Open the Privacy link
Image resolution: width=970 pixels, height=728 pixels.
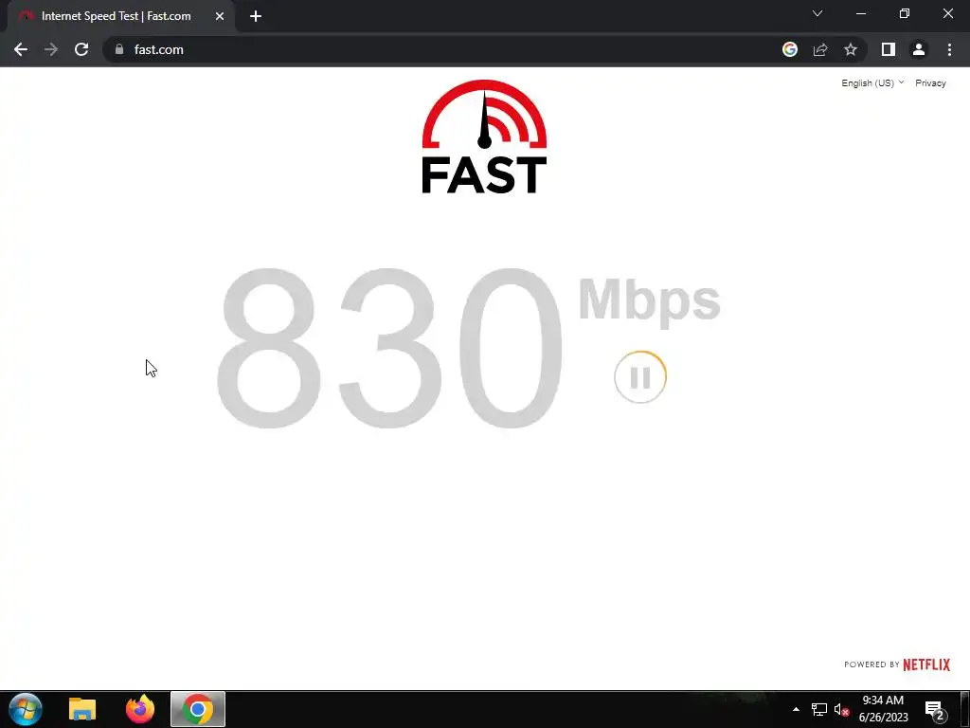click(x=930, y=83)
